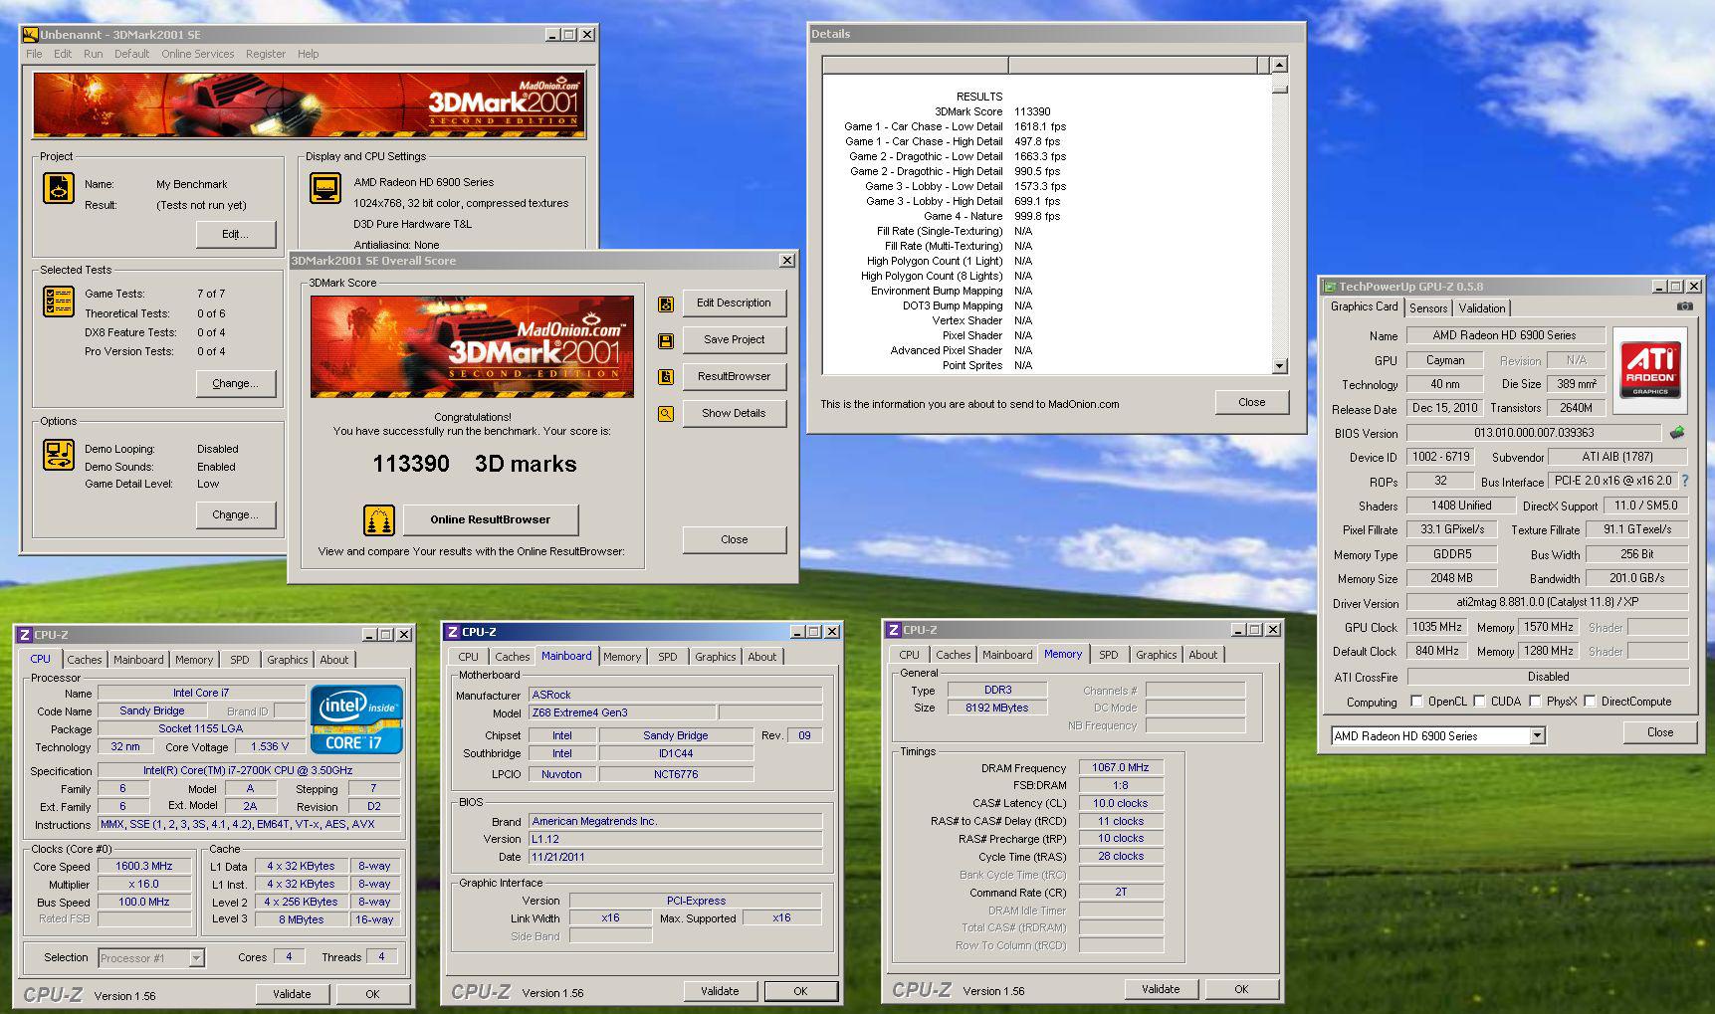This screenshot has height=1014, width=1715.
Task: Click Close button in Details window
Action: [1252, 403]
